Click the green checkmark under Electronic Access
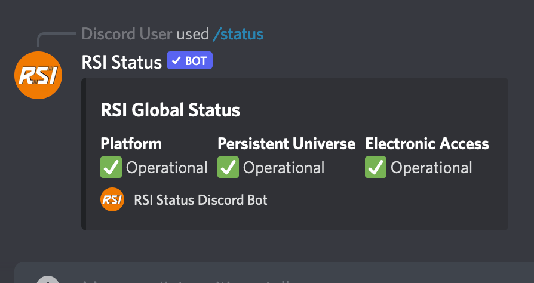 tap(376, 167)
